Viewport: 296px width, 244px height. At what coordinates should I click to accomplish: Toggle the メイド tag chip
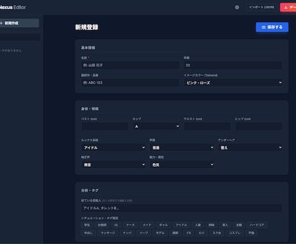[x=147, y=225]
